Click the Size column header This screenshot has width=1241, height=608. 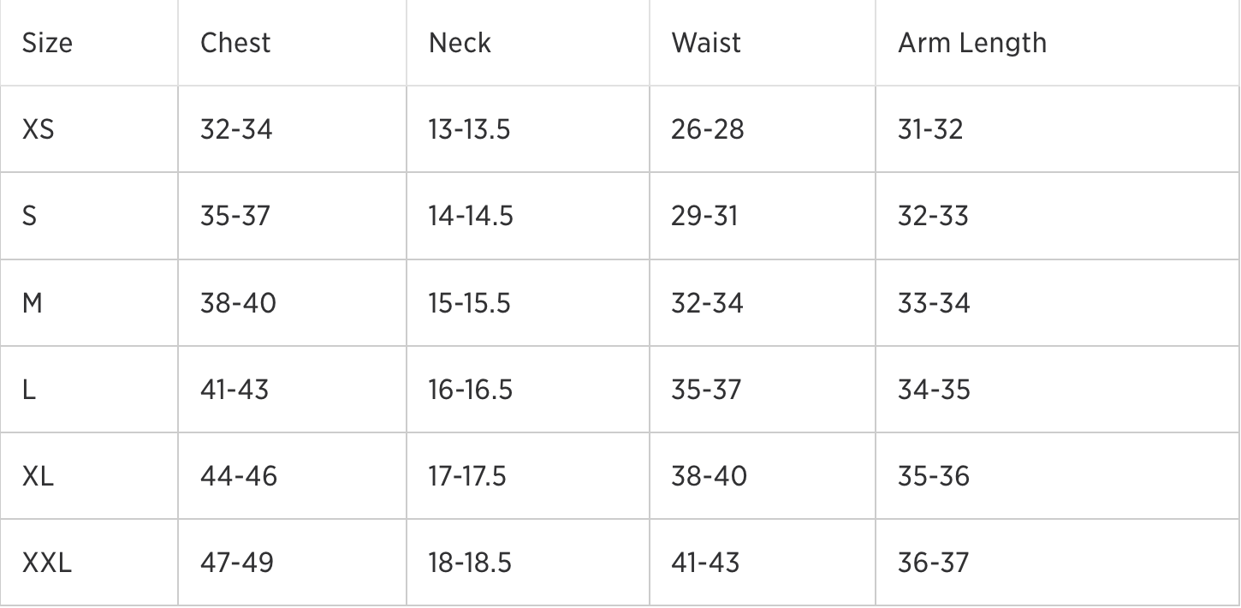point(47,43)
